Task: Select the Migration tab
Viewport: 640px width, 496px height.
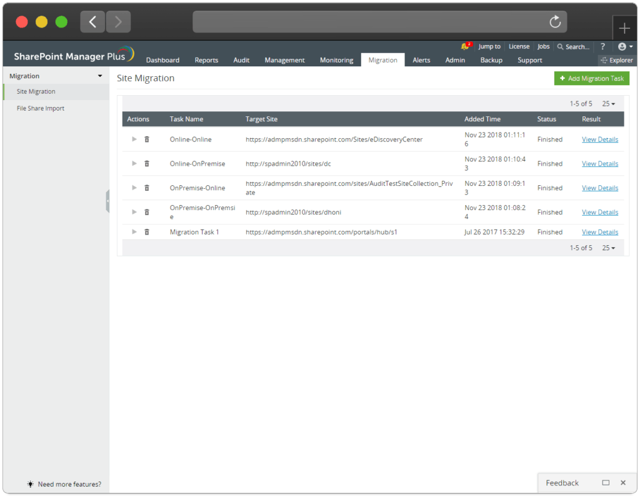Action: (x=383, y=60)
